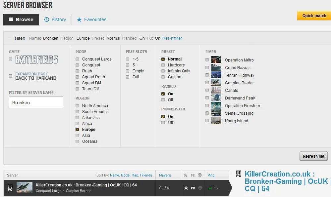Click the Kharg Island map thumbnail
The width and height of the screenshot is (331, 197).
tap(216, 121)
